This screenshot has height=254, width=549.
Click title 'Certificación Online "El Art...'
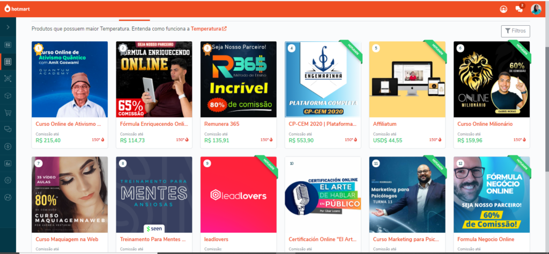pyautogui.click(x=322, y=240)
